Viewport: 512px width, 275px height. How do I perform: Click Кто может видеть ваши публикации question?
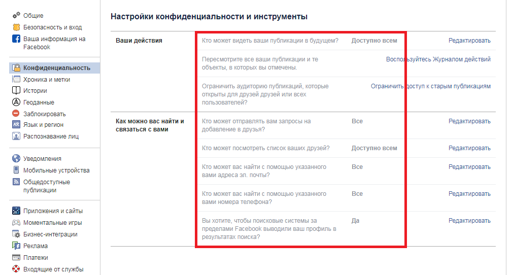[x=270, y=41]
